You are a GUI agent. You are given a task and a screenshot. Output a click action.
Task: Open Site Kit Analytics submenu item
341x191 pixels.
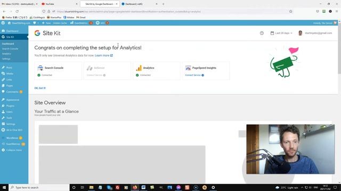tap(6, 54)
